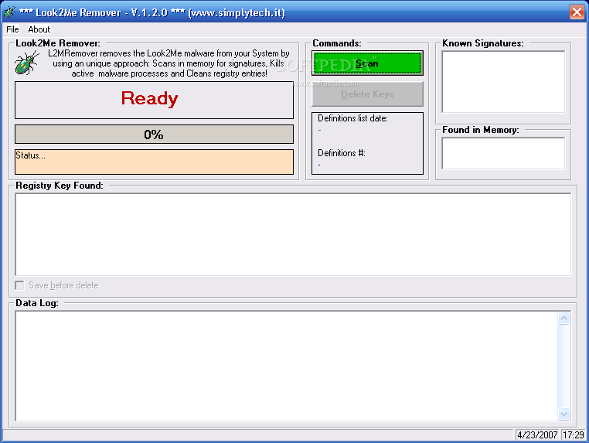Click the 0% progress bar
The image size is (589, 443).
click(154, 135)
